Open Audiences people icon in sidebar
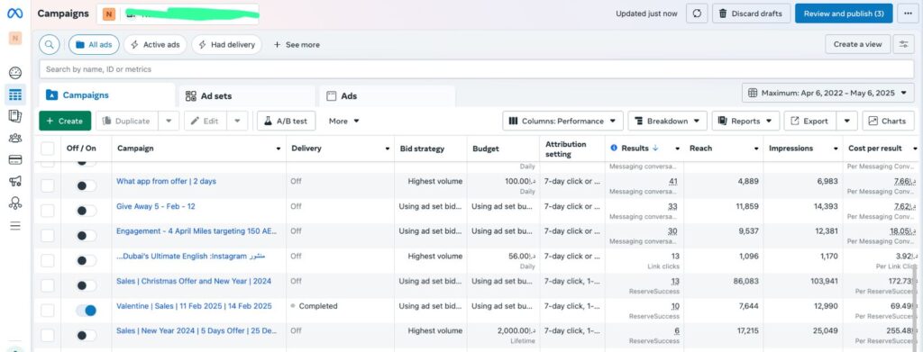The width and height of the screenshot is (923, 352). (x=15, y=138)
